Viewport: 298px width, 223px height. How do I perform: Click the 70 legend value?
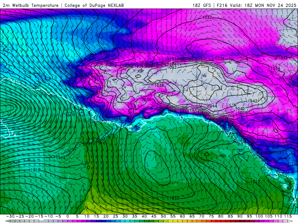[x=202, y=216]
